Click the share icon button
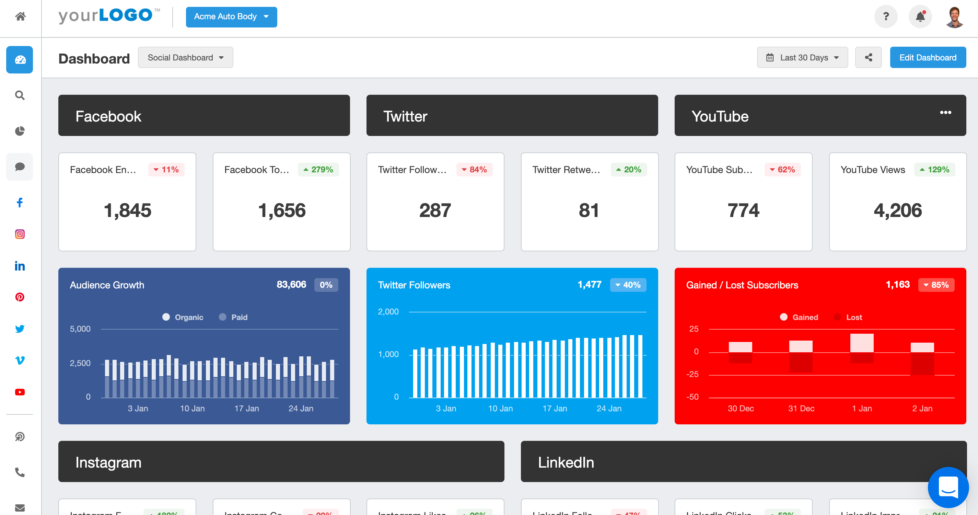Screen dimensions: 978x515 (x=869, y=58)
